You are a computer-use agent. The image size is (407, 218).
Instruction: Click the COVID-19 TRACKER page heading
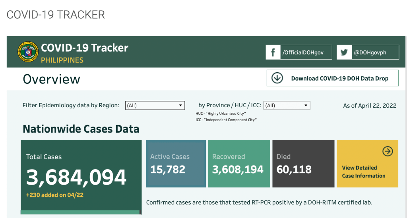pos(56,15)
